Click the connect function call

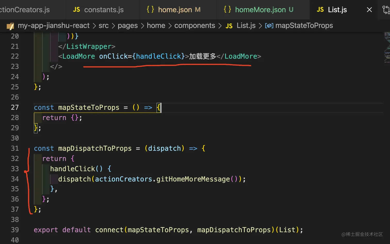109,230
